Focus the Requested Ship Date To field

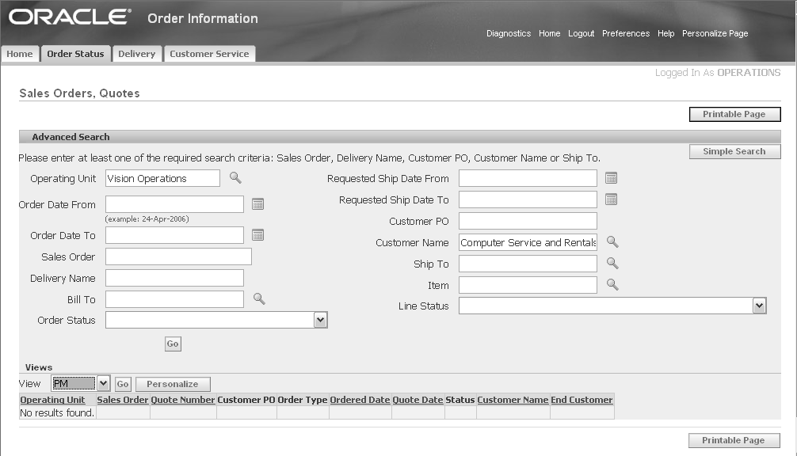pyautogui.click(x=528, y=199)
